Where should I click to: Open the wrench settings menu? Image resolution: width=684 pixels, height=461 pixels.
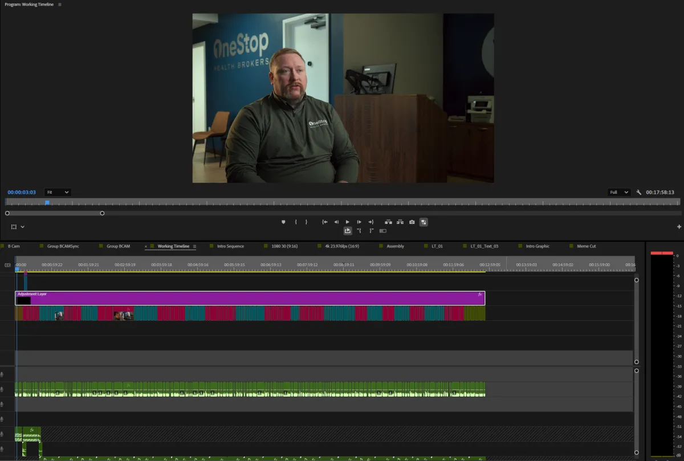pos(639,193)
